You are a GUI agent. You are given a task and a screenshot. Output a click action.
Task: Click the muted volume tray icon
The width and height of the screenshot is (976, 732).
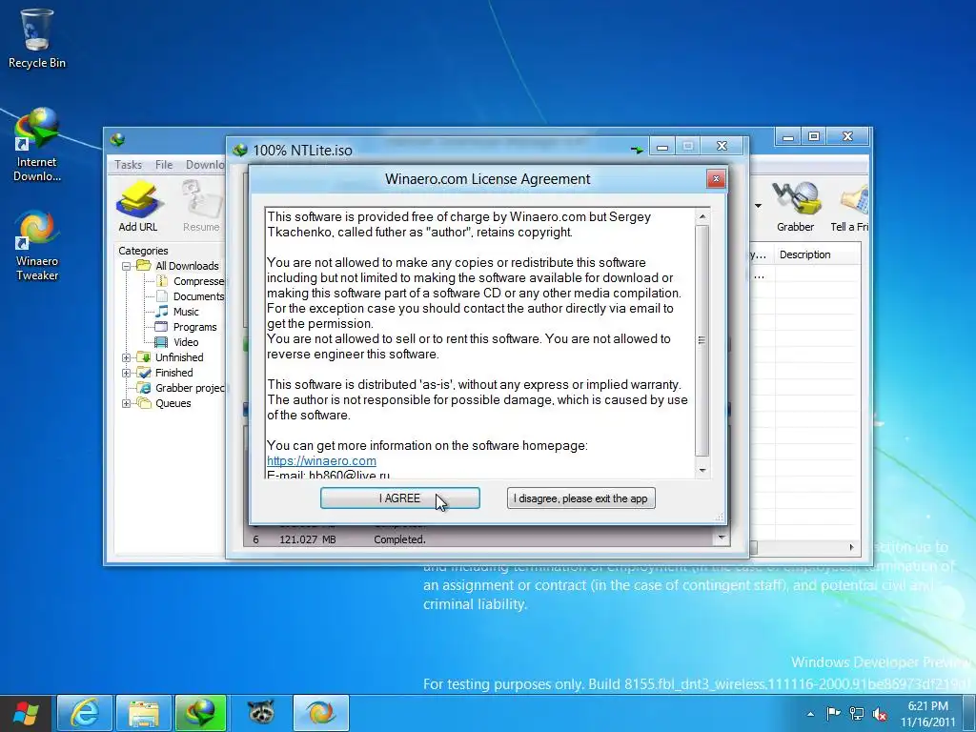(880, 714)
